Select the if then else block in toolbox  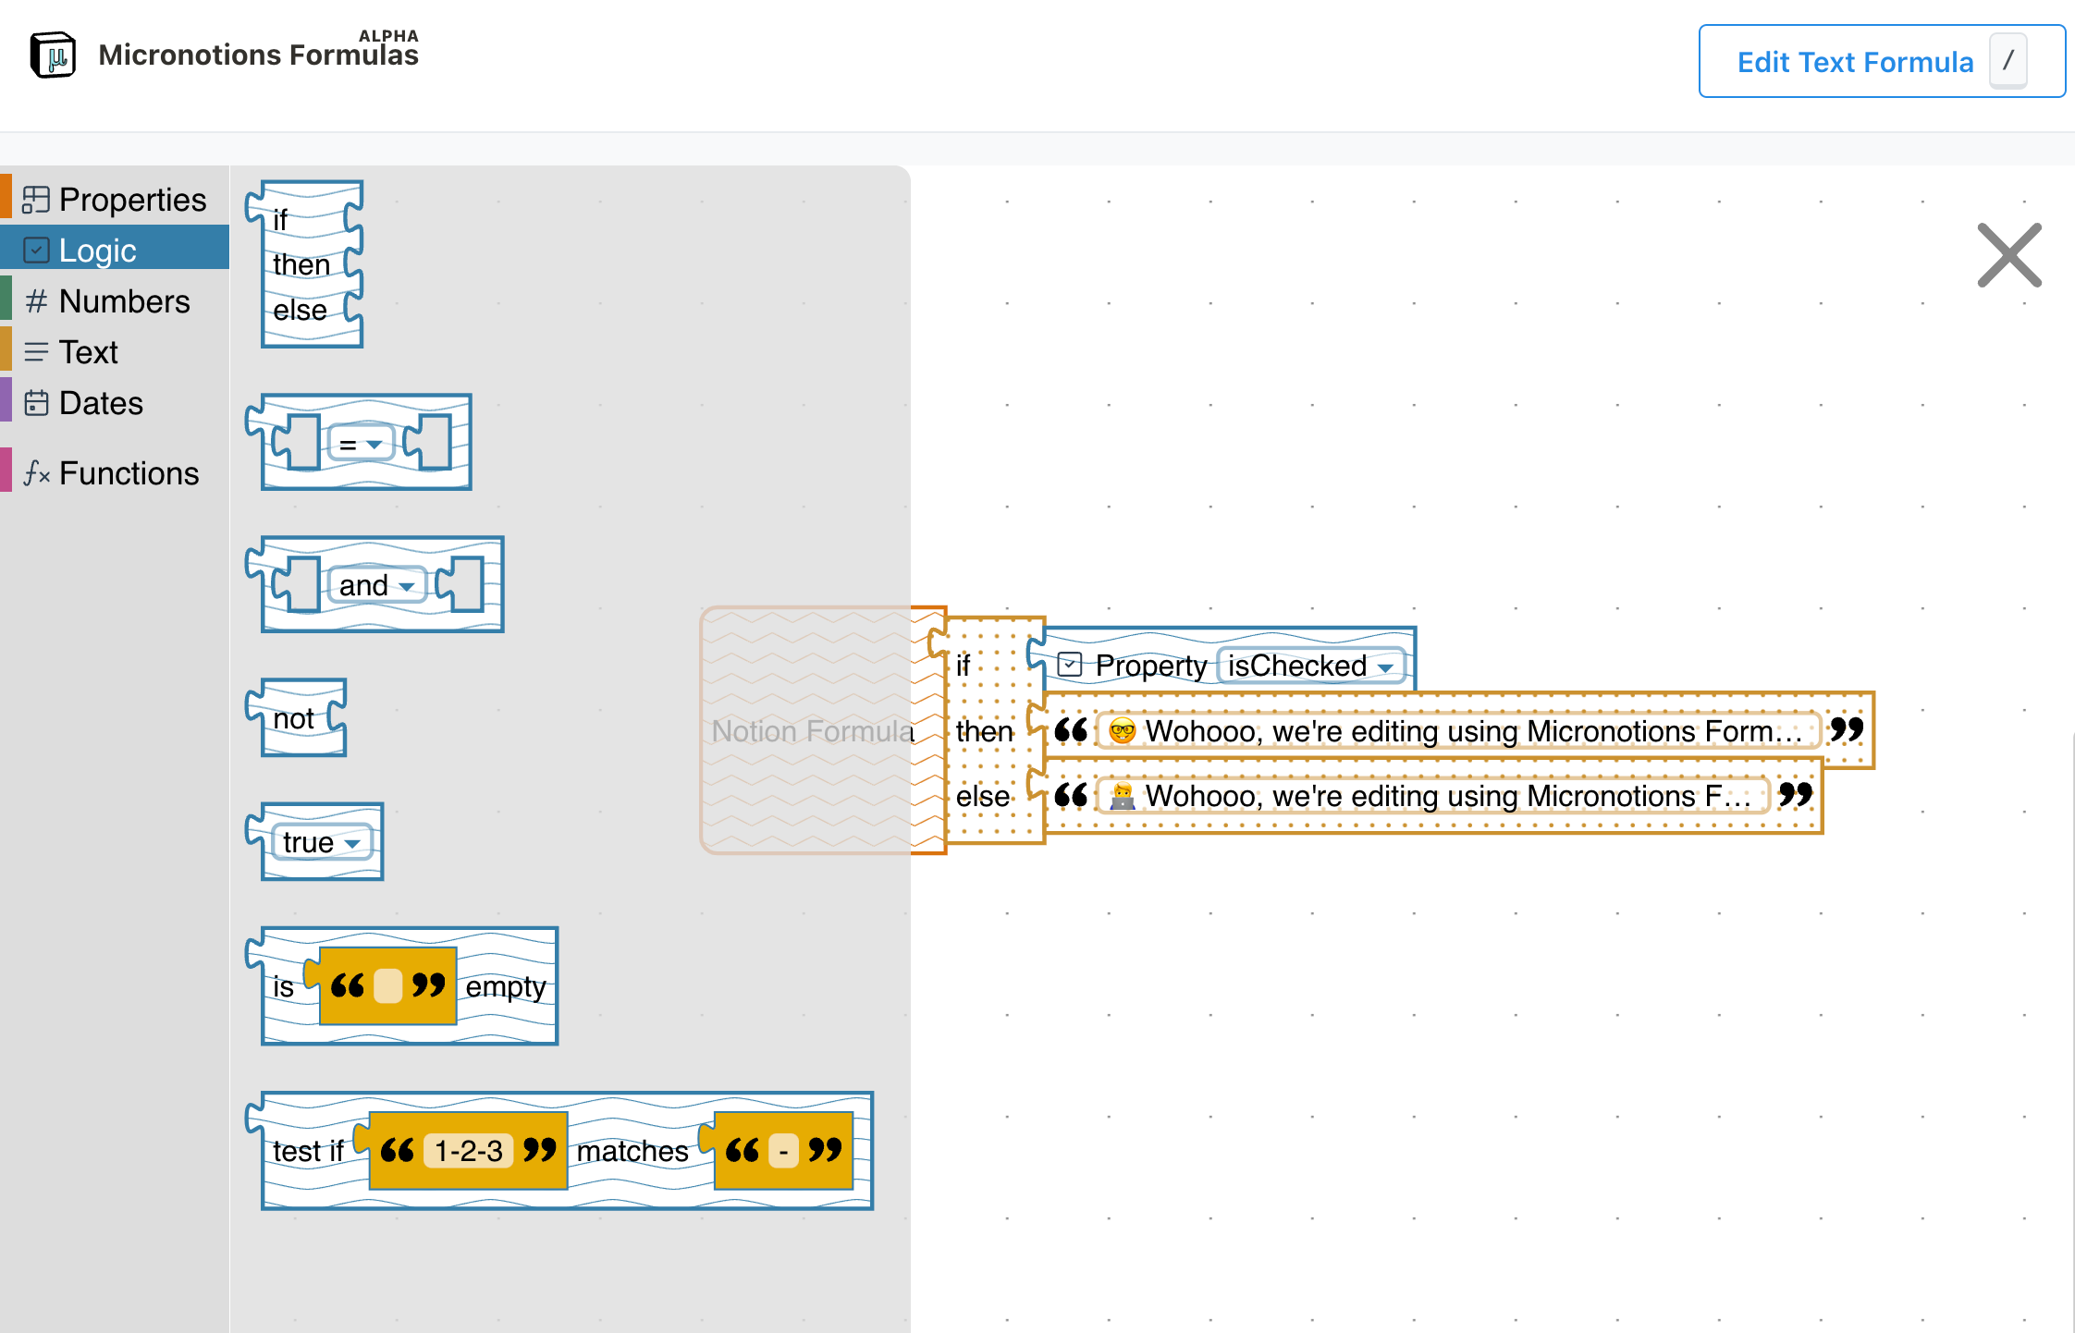click(305, 264)
